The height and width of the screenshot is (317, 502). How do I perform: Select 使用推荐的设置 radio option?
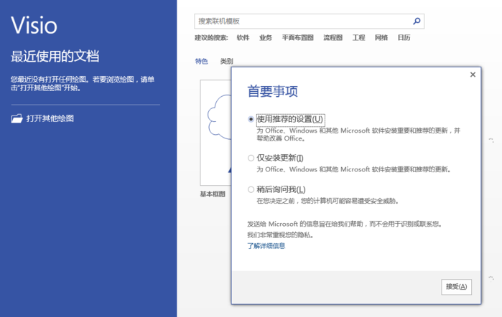[x=251, y=119]
